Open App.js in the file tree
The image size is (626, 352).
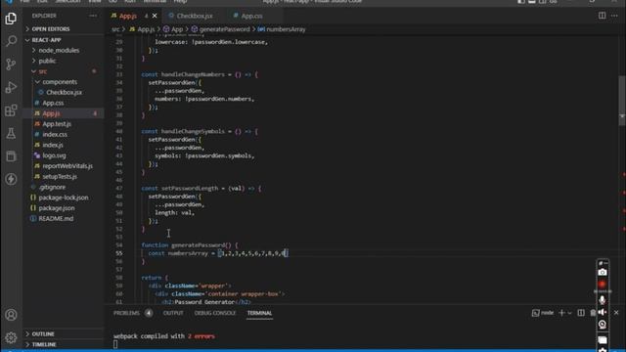coord(51,113)
